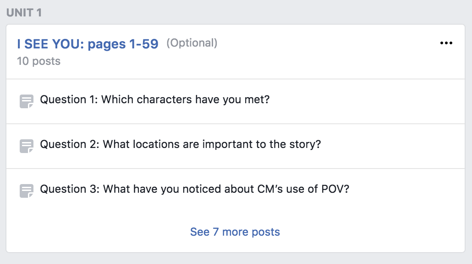Image resolution: width=472 pixels, height=264 pixels.
Task: Open the three-dot options menu for unit
Action: (446, 43)
